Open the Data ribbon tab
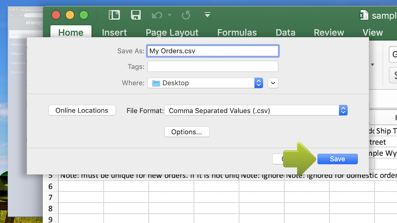 pos(285,32)
